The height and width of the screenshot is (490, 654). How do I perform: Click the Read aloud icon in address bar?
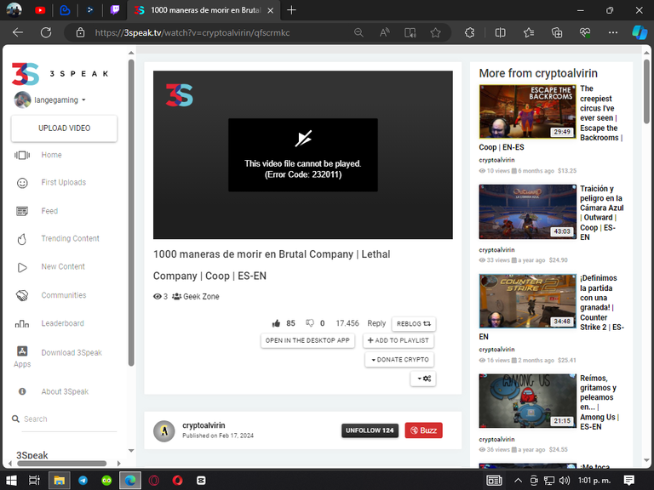[x=385, y=32]
